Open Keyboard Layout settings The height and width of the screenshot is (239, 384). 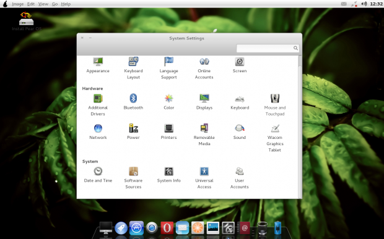click(x=133, y=68)
